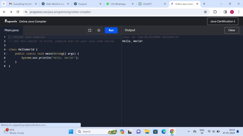Reload the current page
Screen dimensions: 243x136
18,12
